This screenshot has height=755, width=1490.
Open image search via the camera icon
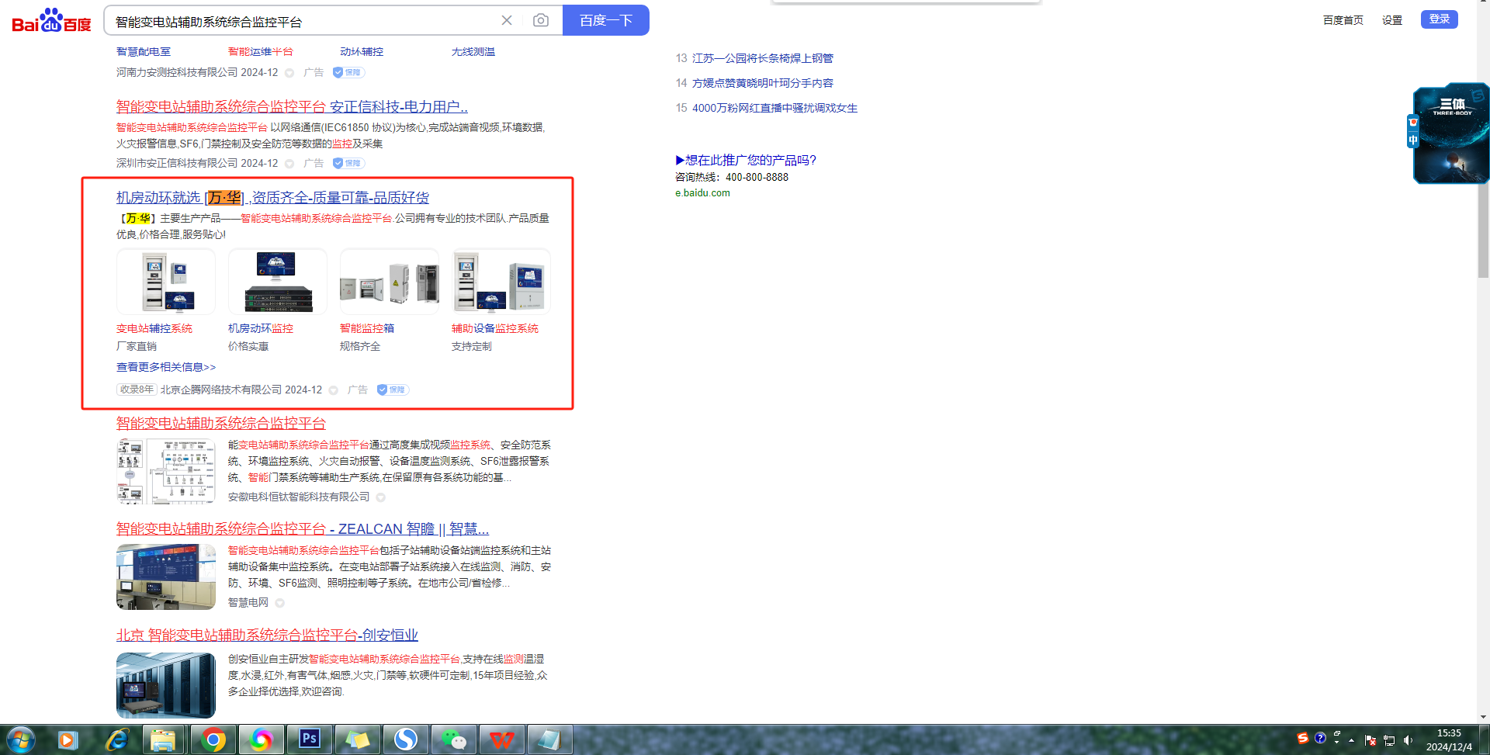[541, 20]
